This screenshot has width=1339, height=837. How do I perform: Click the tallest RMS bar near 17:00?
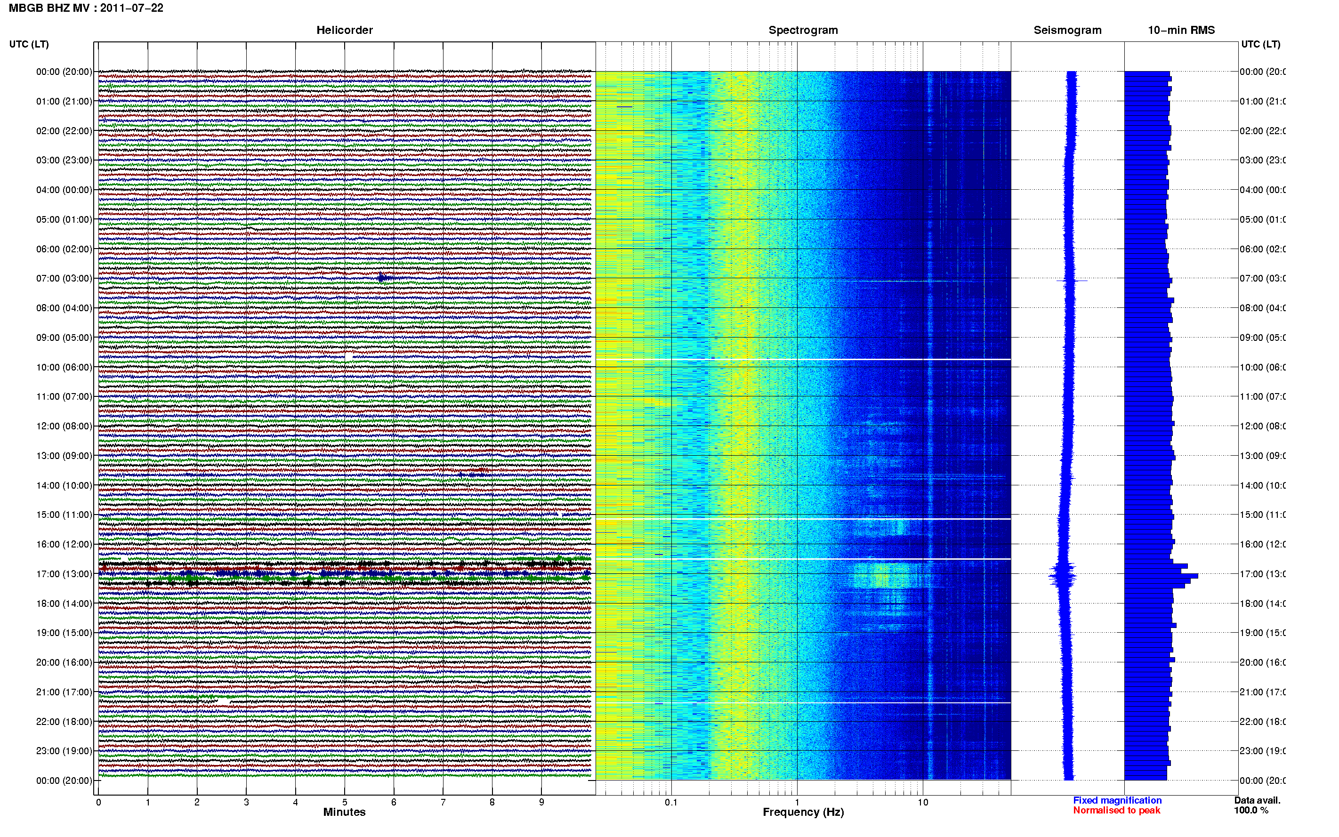(1162, 576)
